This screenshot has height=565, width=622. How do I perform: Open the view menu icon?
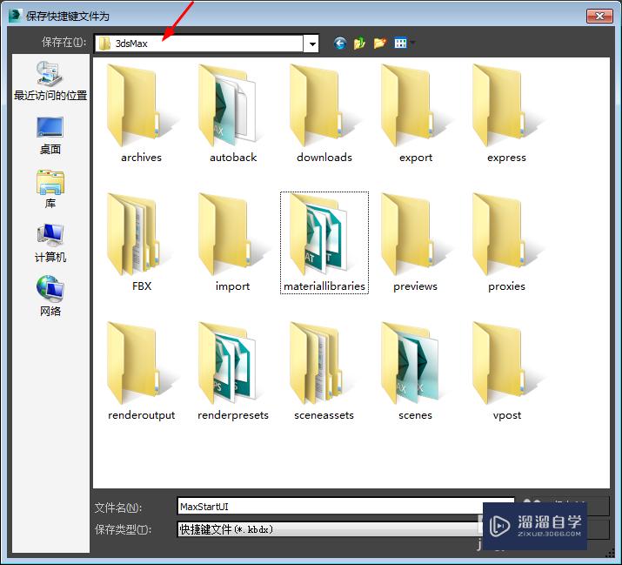click(x=401, y=43)
